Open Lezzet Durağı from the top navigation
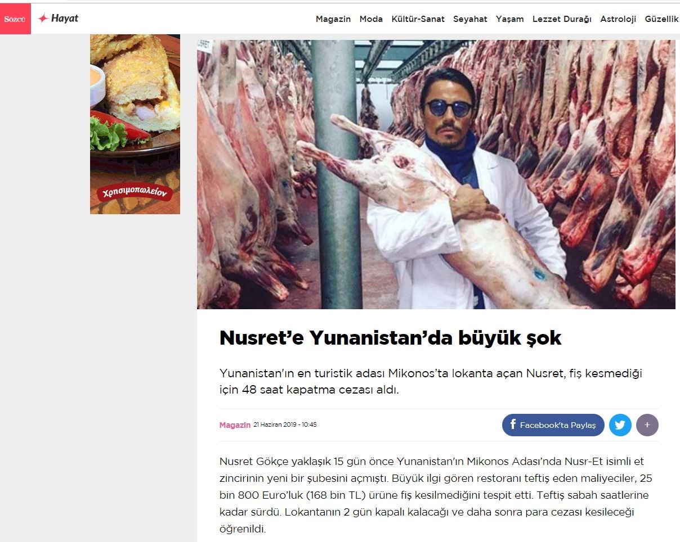Image resolution: width=680 pixels, height=542 pixels. pyautogui.click(x=562, y=19)
